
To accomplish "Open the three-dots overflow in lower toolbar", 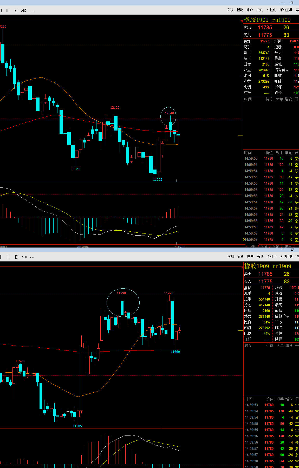I will coord(32,257).
